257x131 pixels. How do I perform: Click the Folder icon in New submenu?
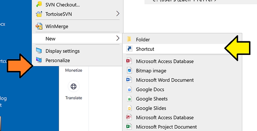pos(129,39)
